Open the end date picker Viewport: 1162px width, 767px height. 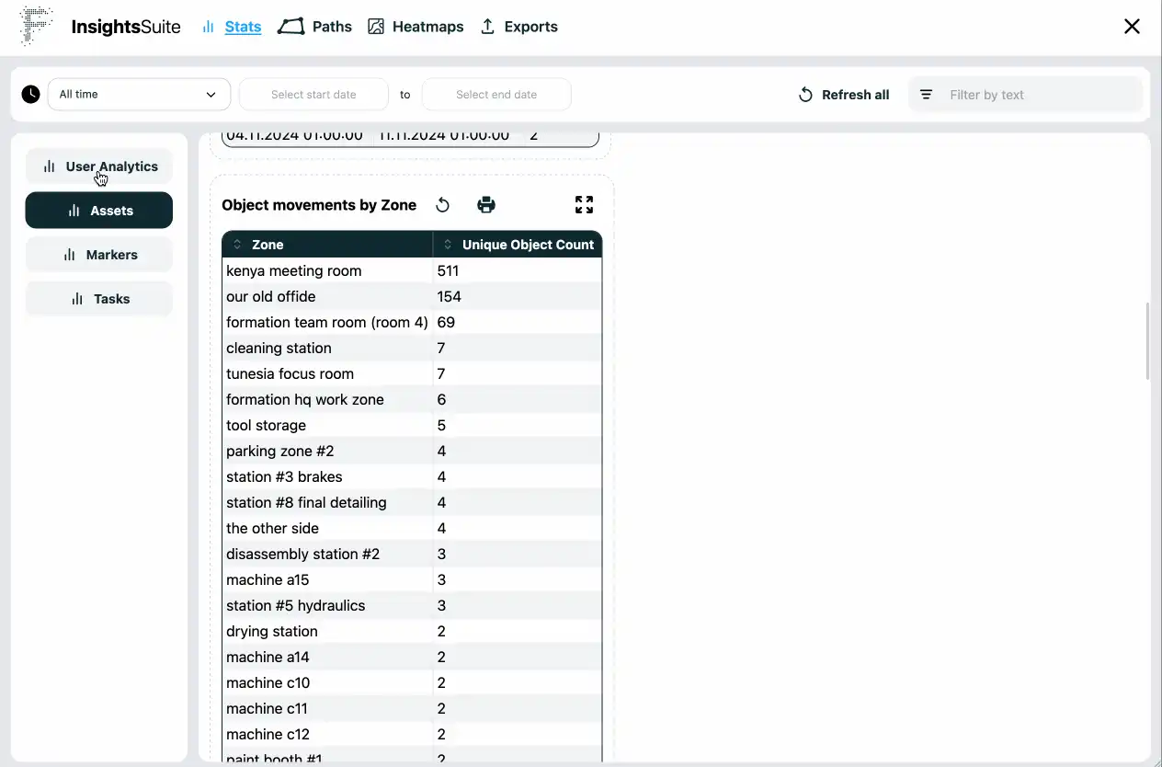coord(496,94)
